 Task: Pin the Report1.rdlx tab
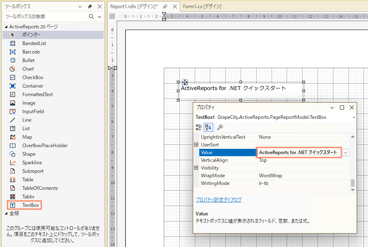pyautogui.click(x=165, y=6)
